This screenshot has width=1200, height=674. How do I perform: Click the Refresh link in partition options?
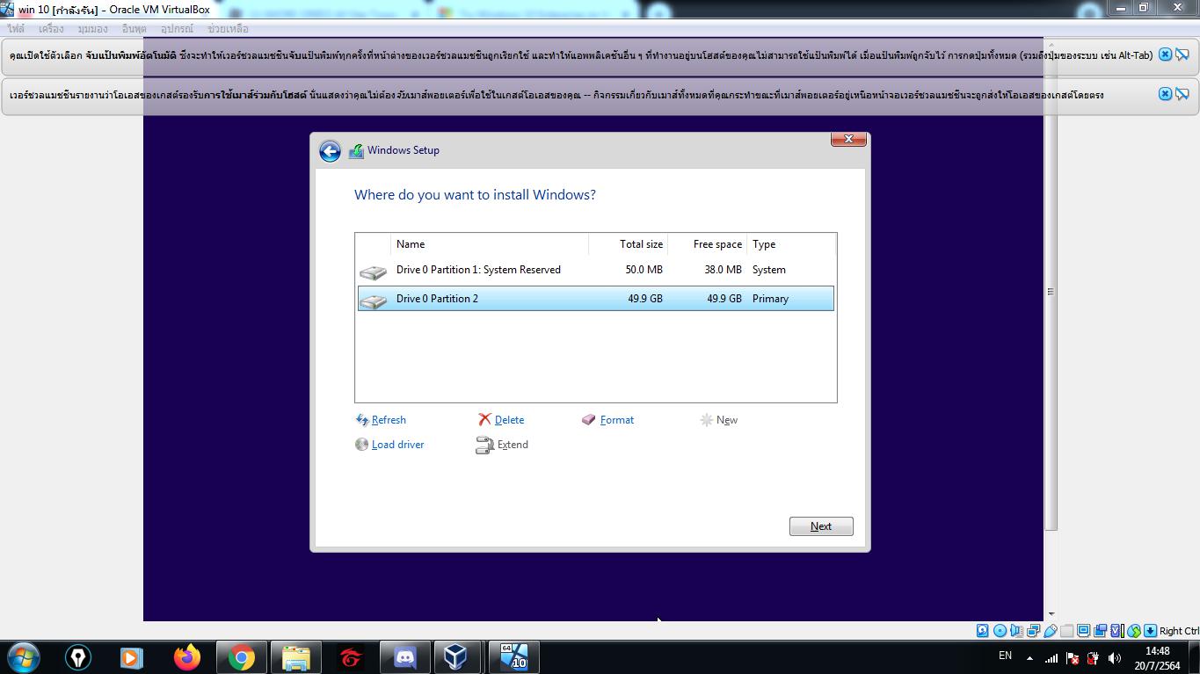(x=381, y=420)
